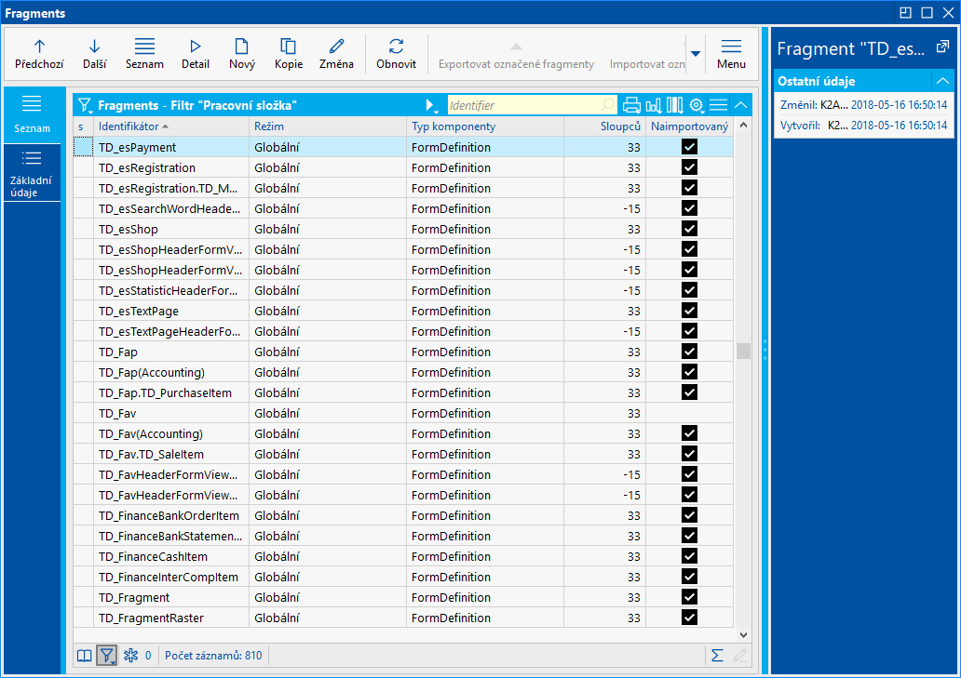Check the Naimportovaný box for TD_Fav
Image resolution: width=961 pixels, height=678 pixels.
(x=689, y=413)
